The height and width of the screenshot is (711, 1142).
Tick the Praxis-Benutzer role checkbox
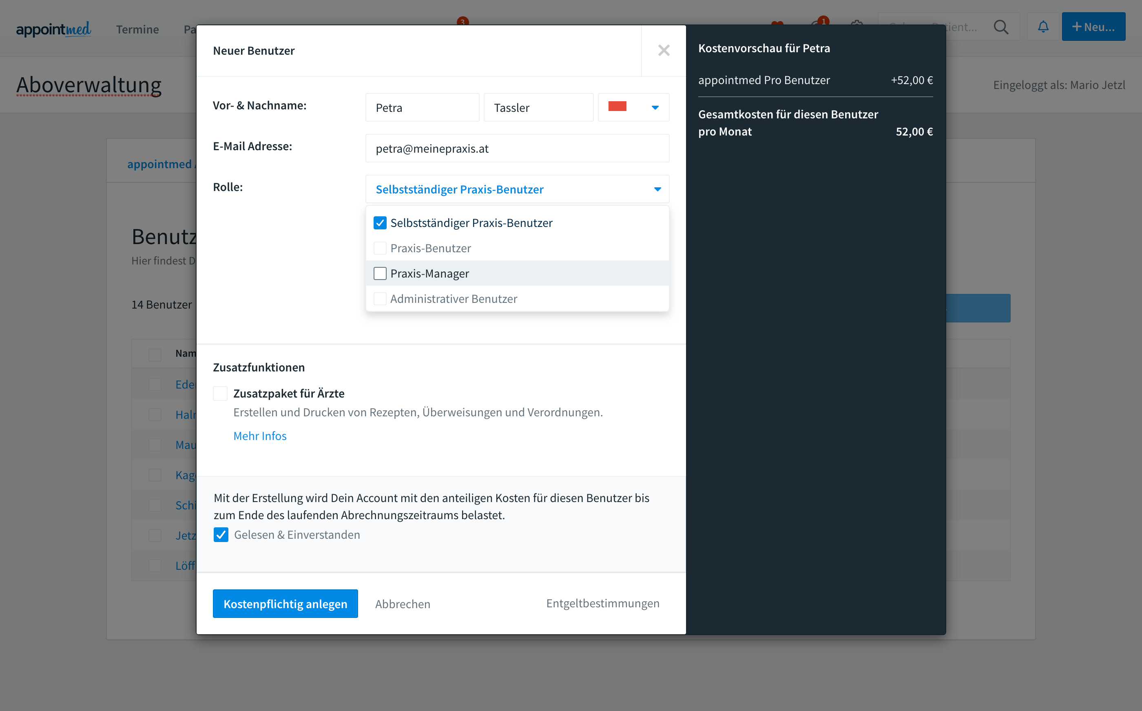tap(380, 248)
